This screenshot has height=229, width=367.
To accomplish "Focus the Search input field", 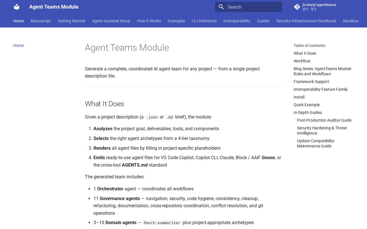I will [x=249, y=7].
